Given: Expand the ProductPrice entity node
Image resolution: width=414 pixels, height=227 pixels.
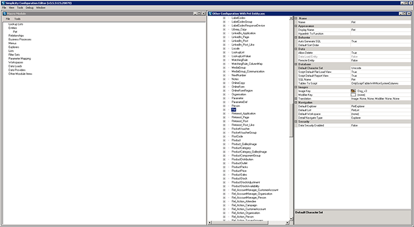Looking at the screenshot, I should [224, 171].
